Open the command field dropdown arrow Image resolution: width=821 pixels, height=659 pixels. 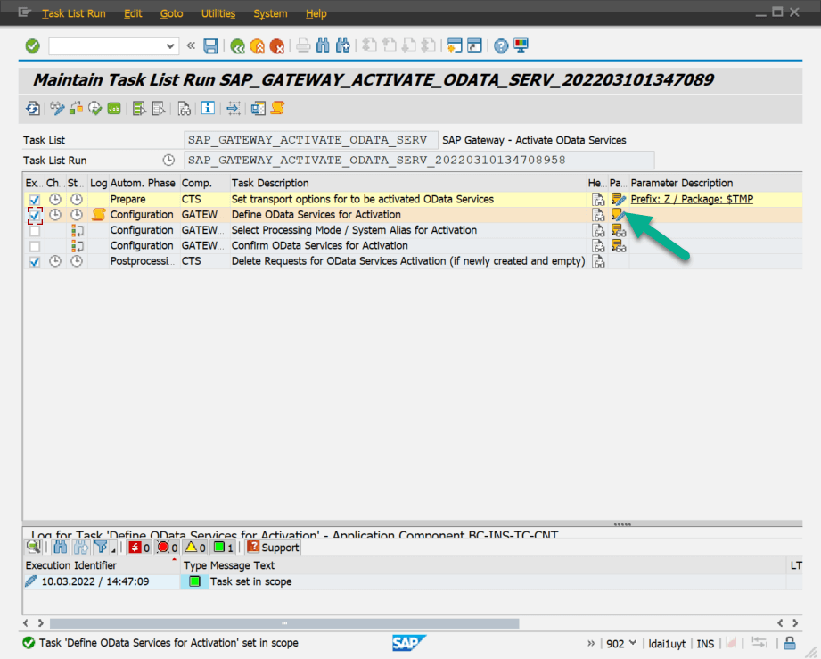click(170, 46)
